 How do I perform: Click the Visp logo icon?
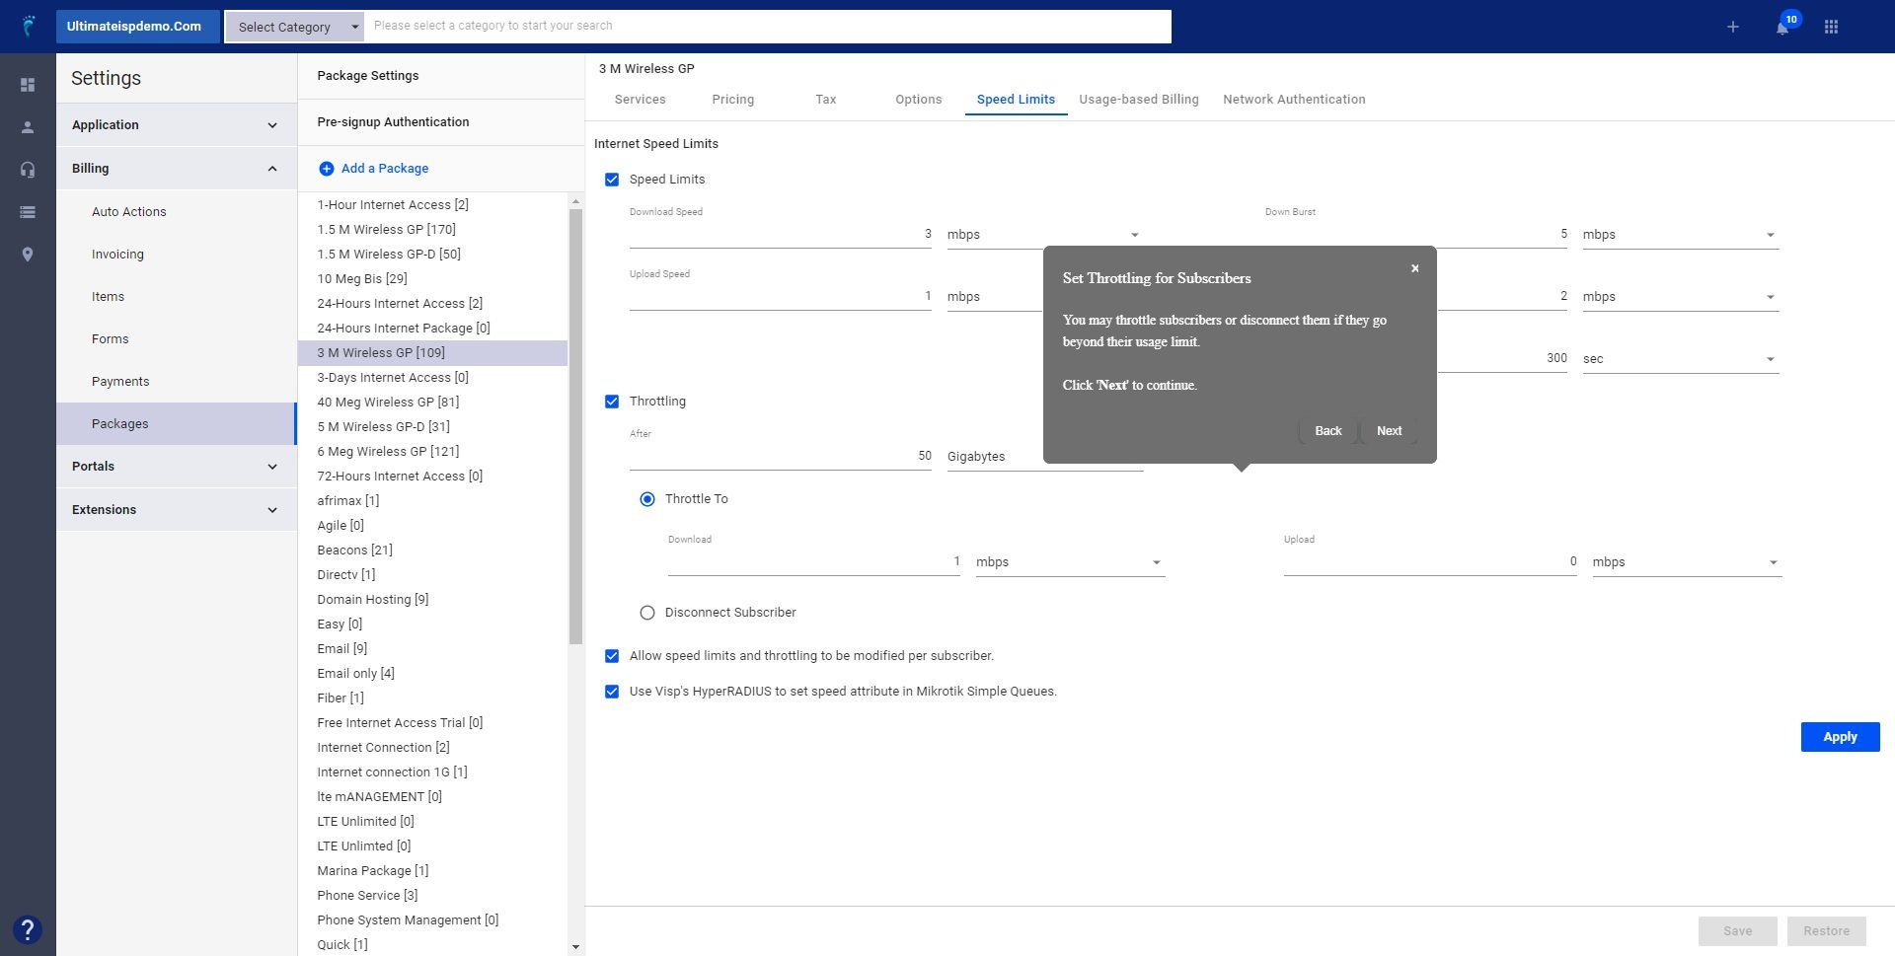(28, 26)
